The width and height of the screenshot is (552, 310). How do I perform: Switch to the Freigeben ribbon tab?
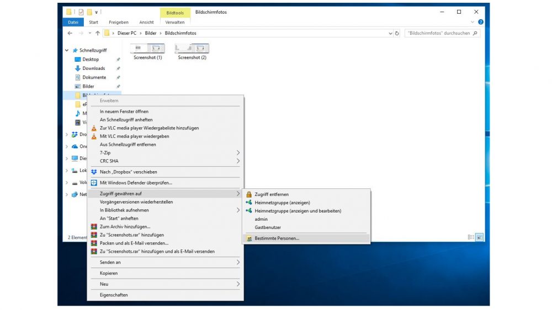[x=119, y=22]
